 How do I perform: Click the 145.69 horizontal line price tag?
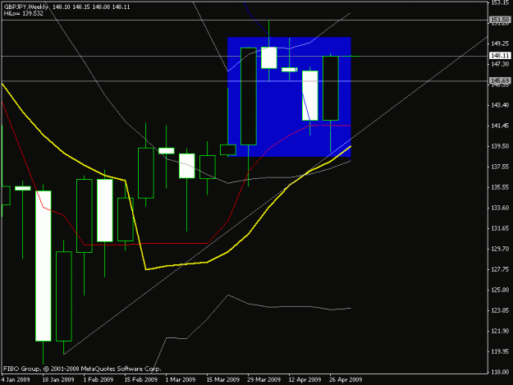point(500,80)
